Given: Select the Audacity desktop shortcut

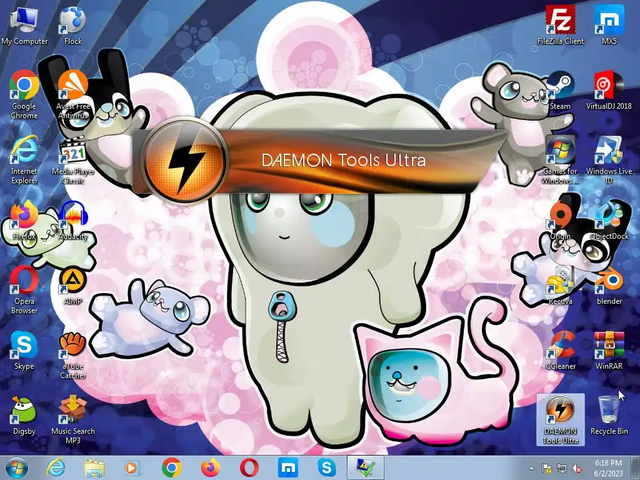Looking at the screenshot, I should pos(72,221).
